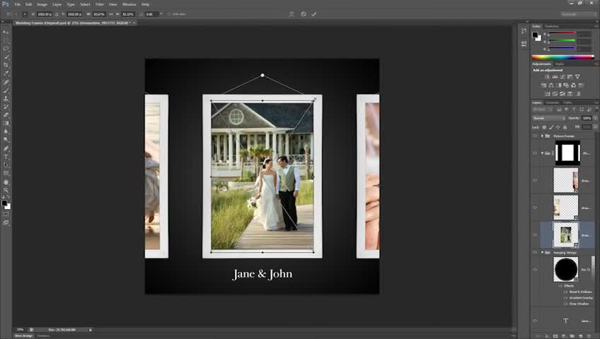Select the Blur tool
Screen dimensions: 600x339
[6, 131]
